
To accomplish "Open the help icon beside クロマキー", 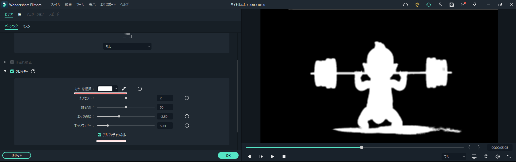I will coord(33,71).
